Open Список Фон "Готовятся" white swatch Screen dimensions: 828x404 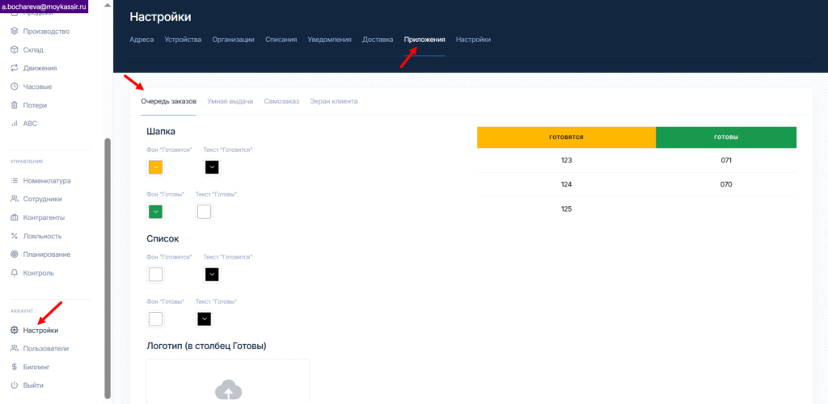click(155, 275)
